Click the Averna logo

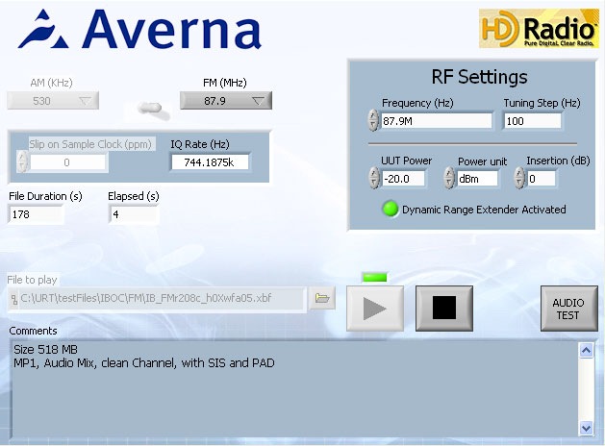click(139, 30)
